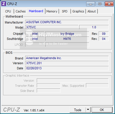
Task: Open the Caches tab
Action: pos(21,11)
